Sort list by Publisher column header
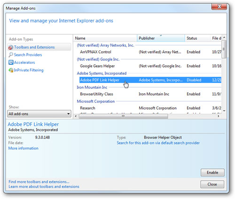 point(161,38)
